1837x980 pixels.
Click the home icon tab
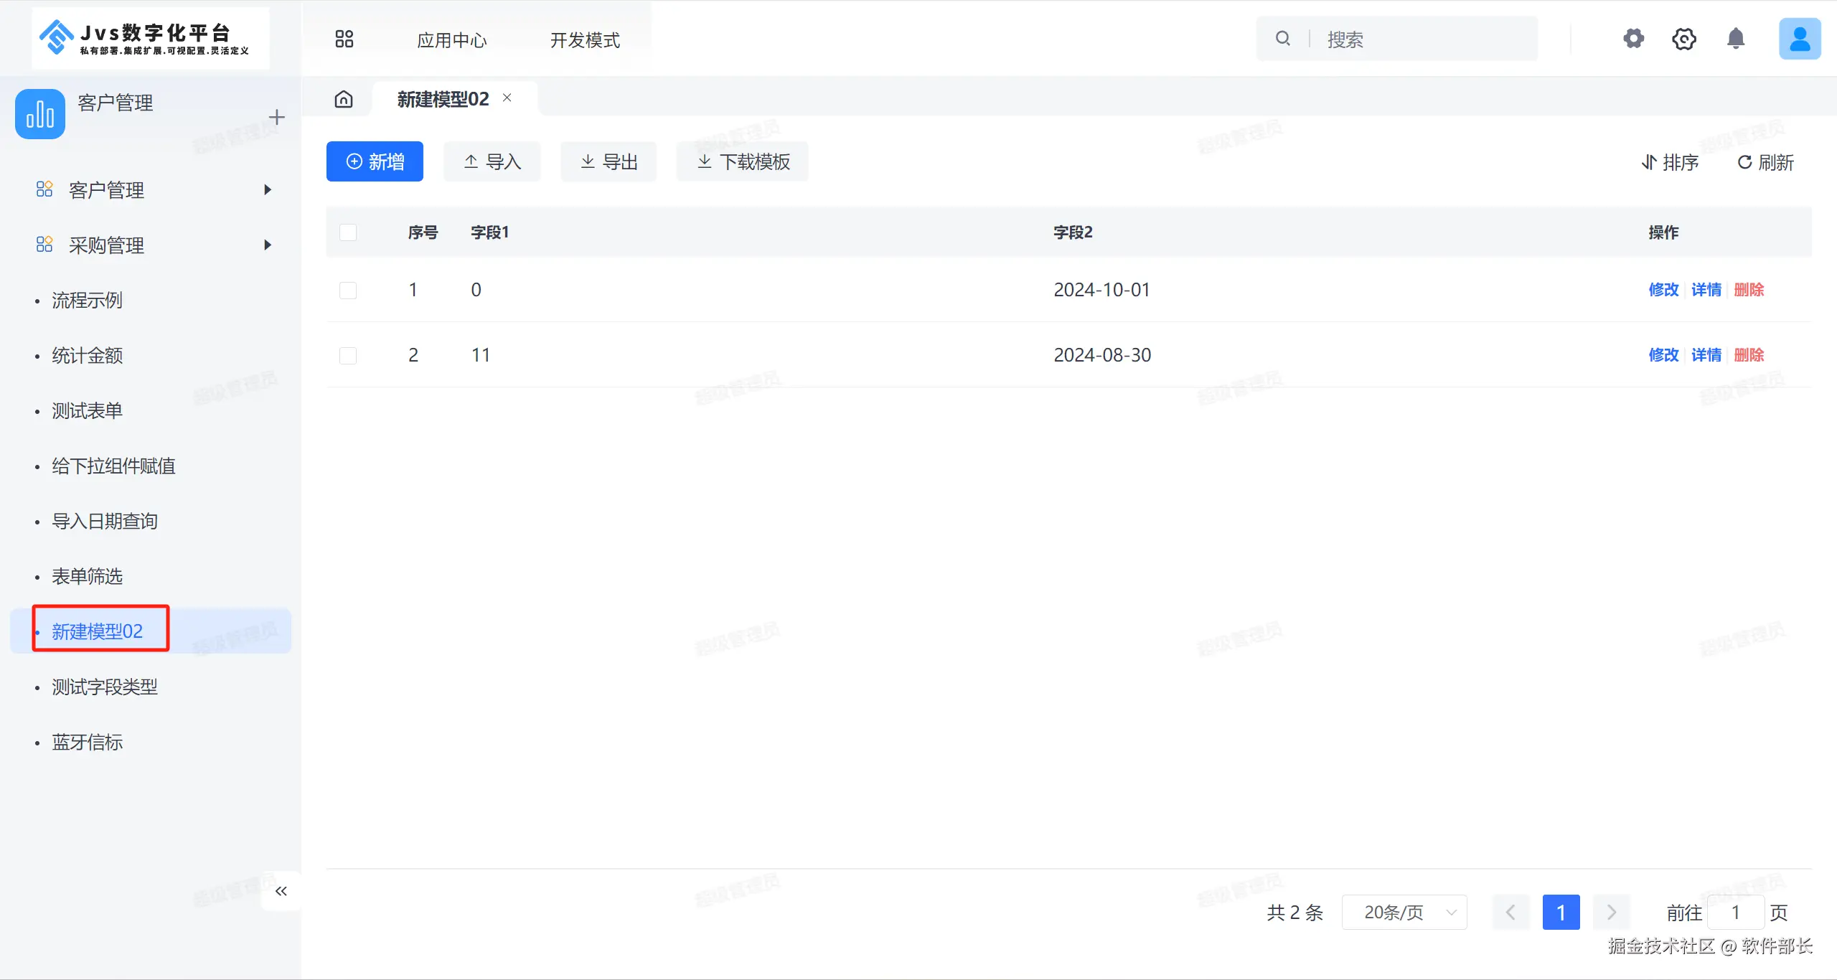(x=344, y=99)
